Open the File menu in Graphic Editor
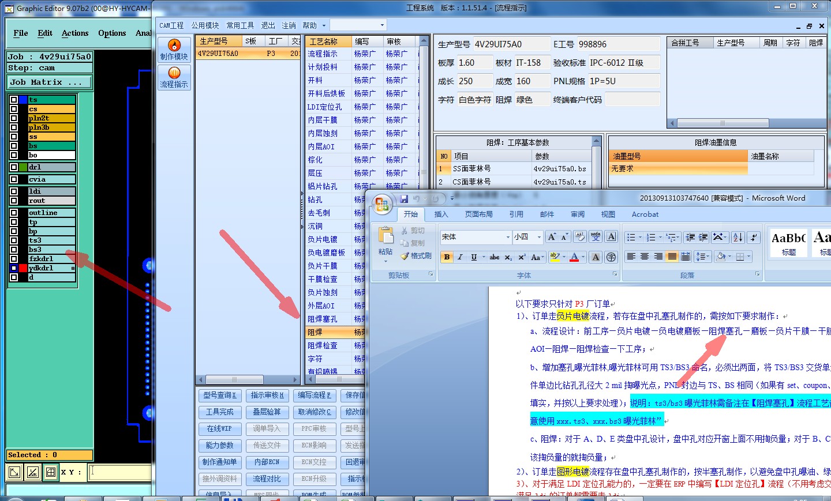 pyautogui.click(x=21, y=33)
